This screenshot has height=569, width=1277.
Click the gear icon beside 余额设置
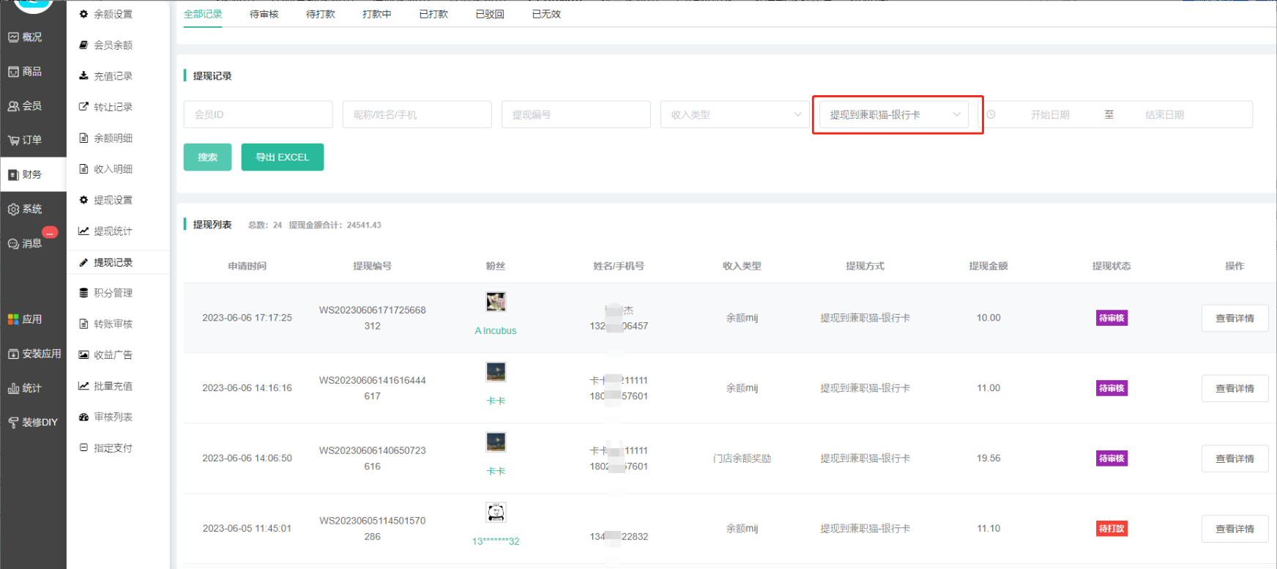coord(83,14)
